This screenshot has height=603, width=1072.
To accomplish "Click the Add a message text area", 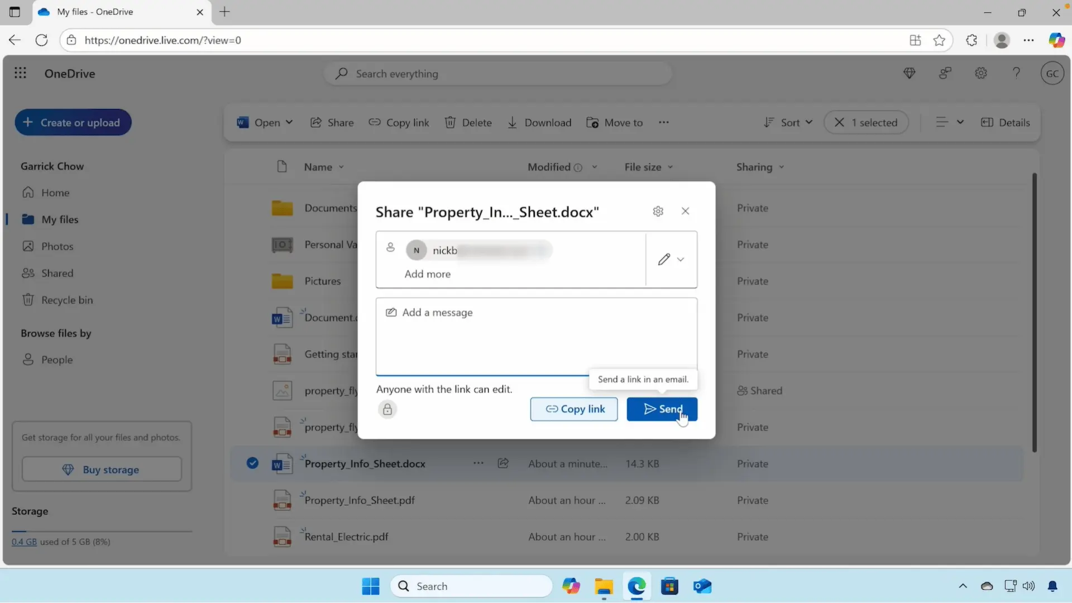I will [536, 337].
